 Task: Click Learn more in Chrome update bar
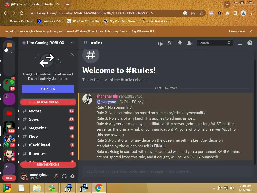237,31
